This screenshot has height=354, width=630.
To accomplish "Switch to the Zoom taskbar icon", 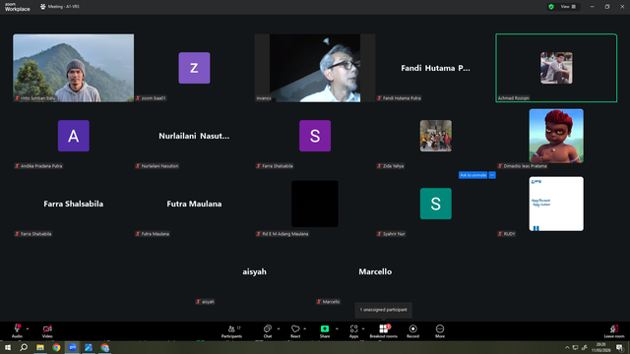I will [72, 347].
